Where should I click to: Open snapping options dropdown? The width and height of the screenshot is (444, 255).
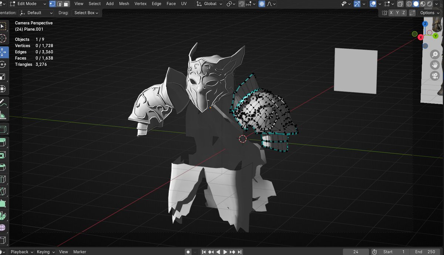click(x=251, y=4)
